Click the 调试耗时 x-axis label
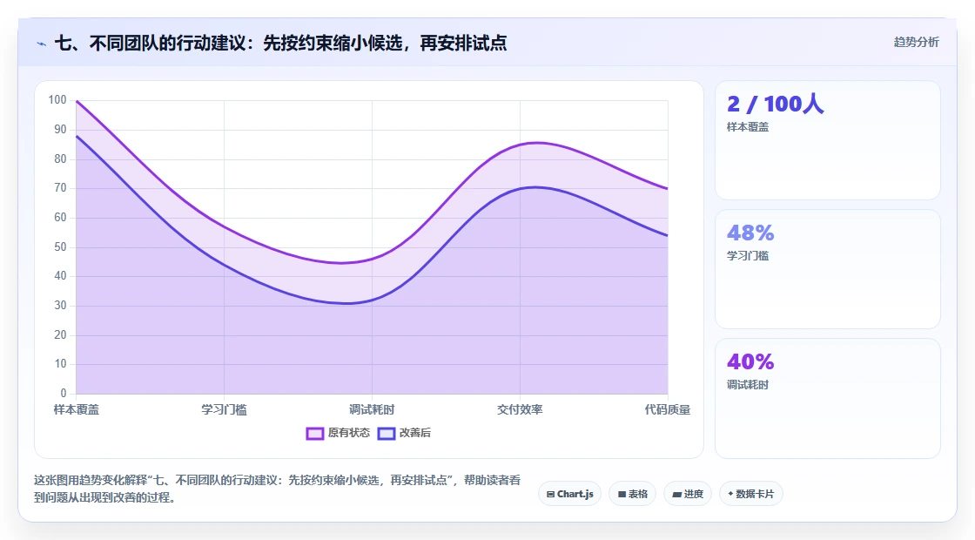This screenshot has height=540, width=975. click(372, 409)
